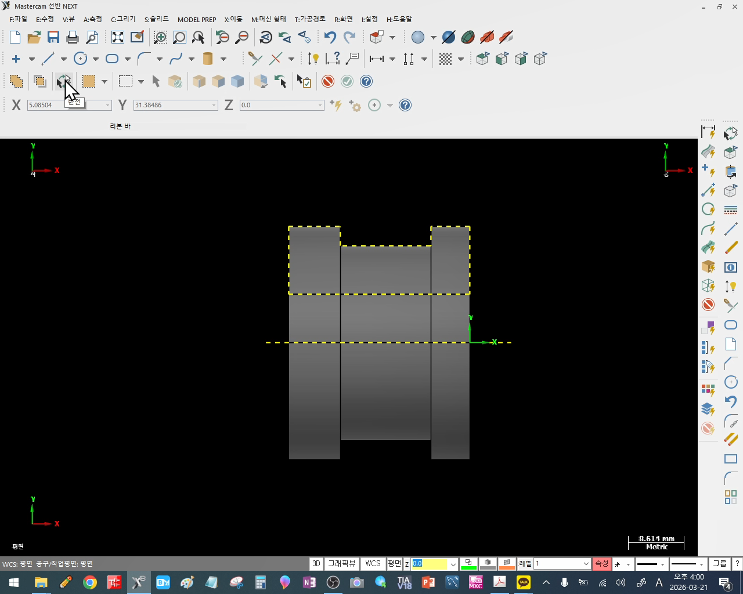Select the circle center point tool
The width and height of the screenshot is (743, 594).
(x=80, y=59)
